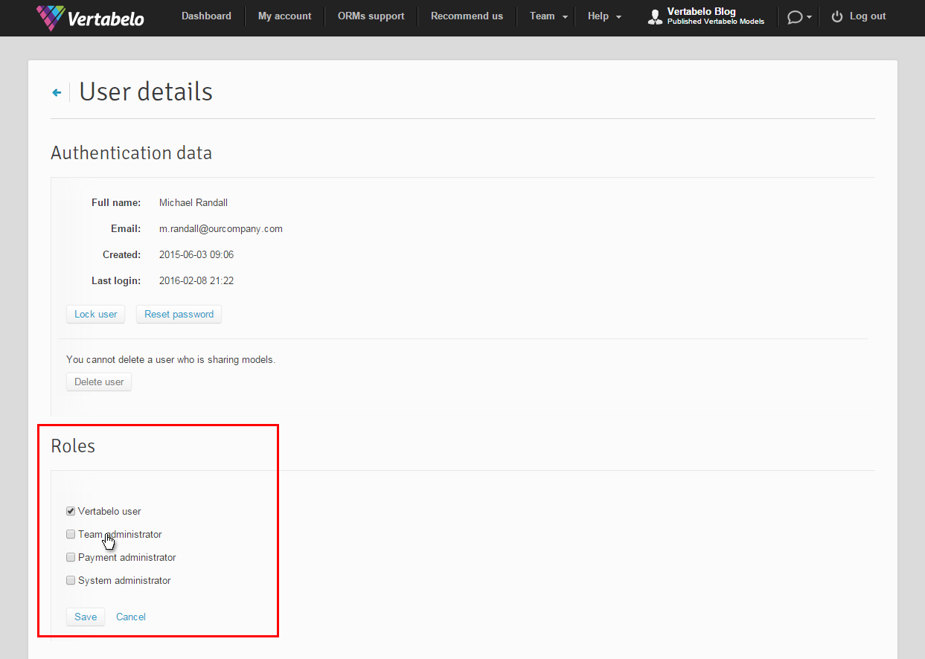Click the email m.randall@ourcompany.com
Viewport: 925px width, 659px height.
click(x=221, y=228)
